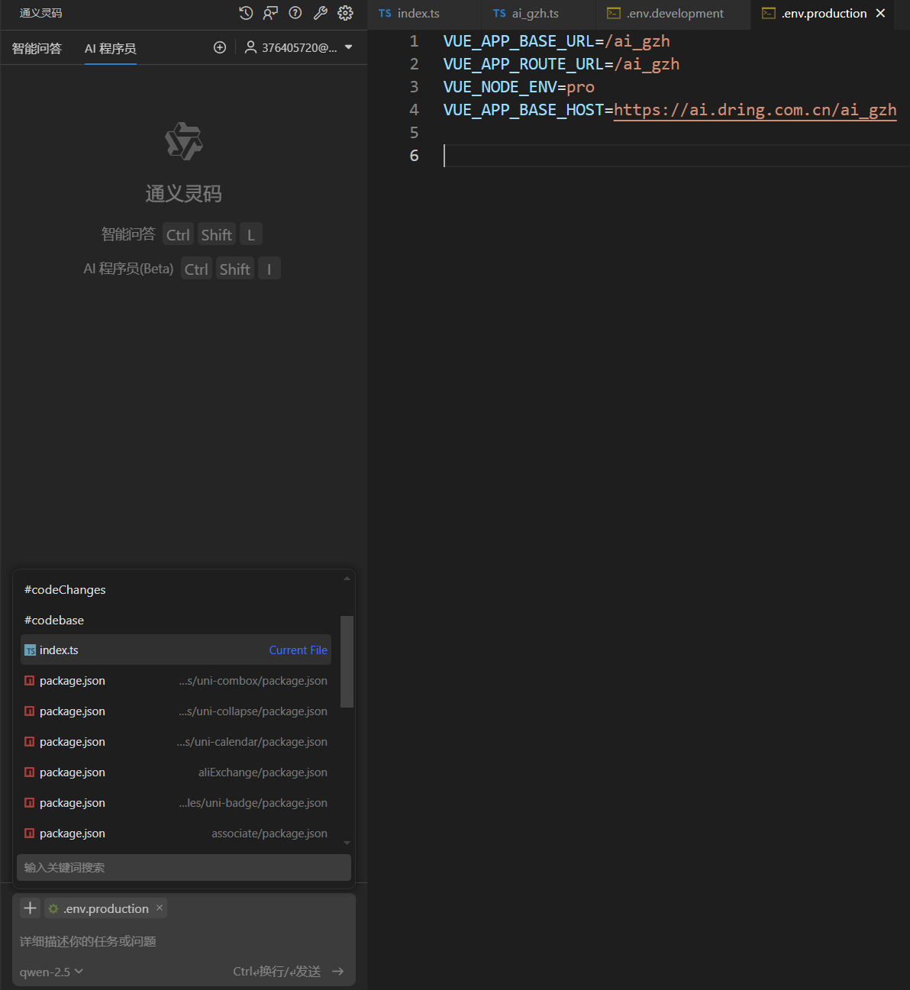This screenshot has height=990, width=910.
Task: Select package.json from uni-badge
Action: point(176,803)
